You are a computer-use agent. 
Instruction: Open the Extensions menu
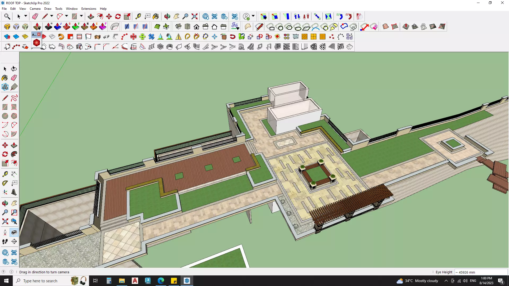[89, 9]
